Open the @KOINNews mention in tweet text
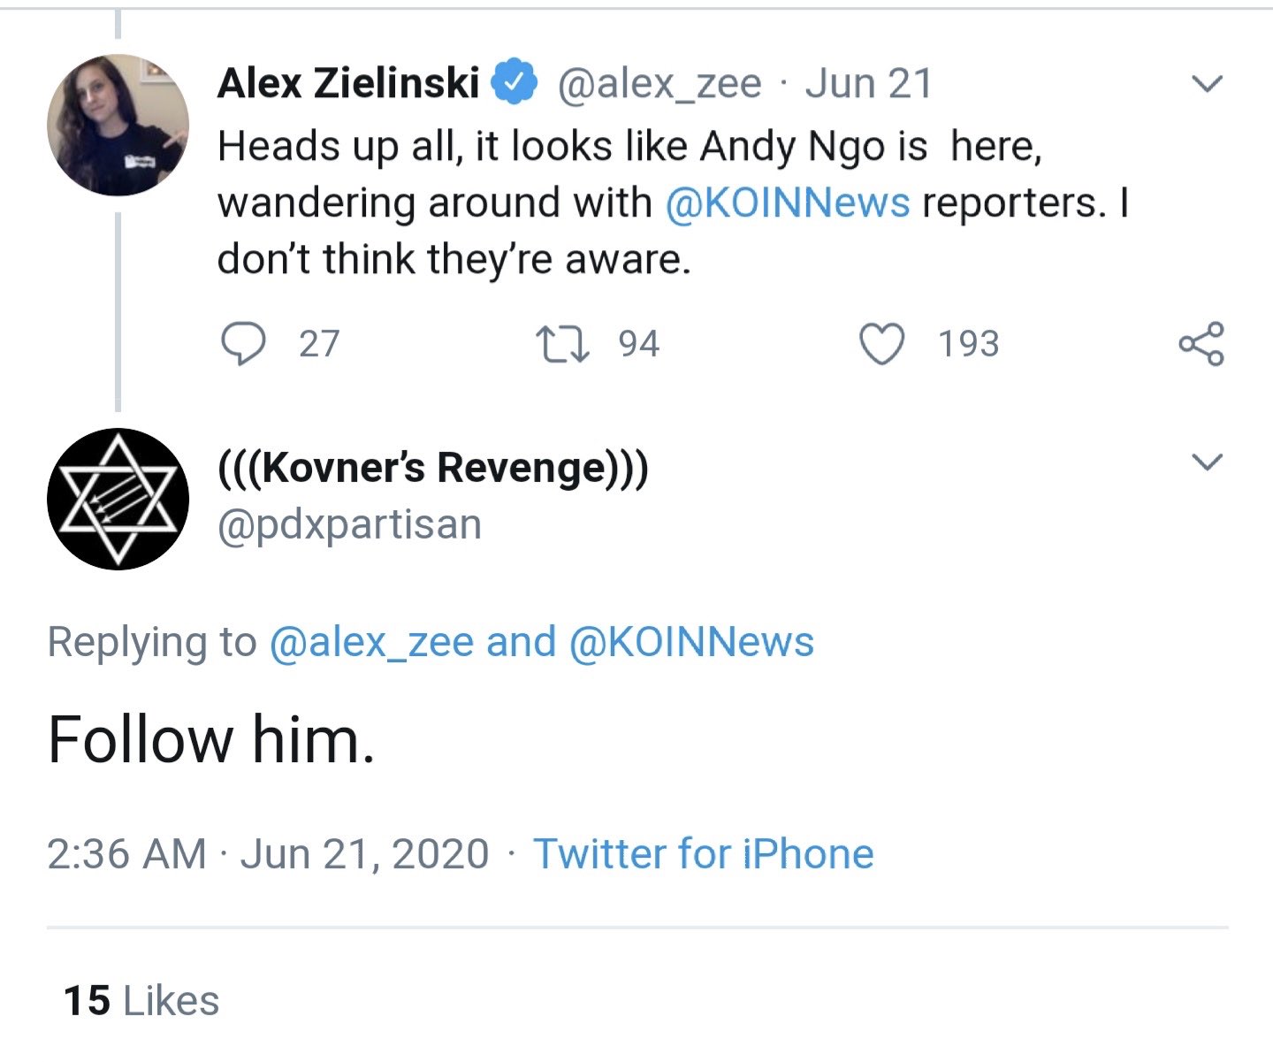This screenshot has width=1273, height=1062. (x=787, y=202)
